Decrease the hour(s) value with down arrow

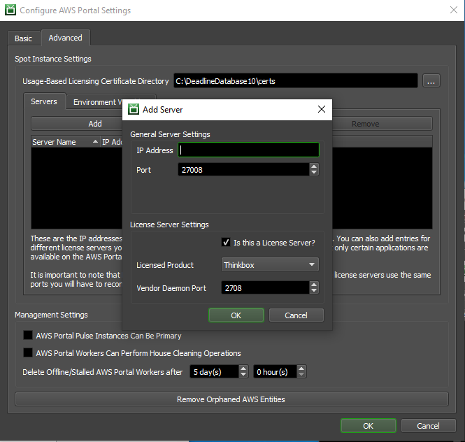click(x=301, y=374)
